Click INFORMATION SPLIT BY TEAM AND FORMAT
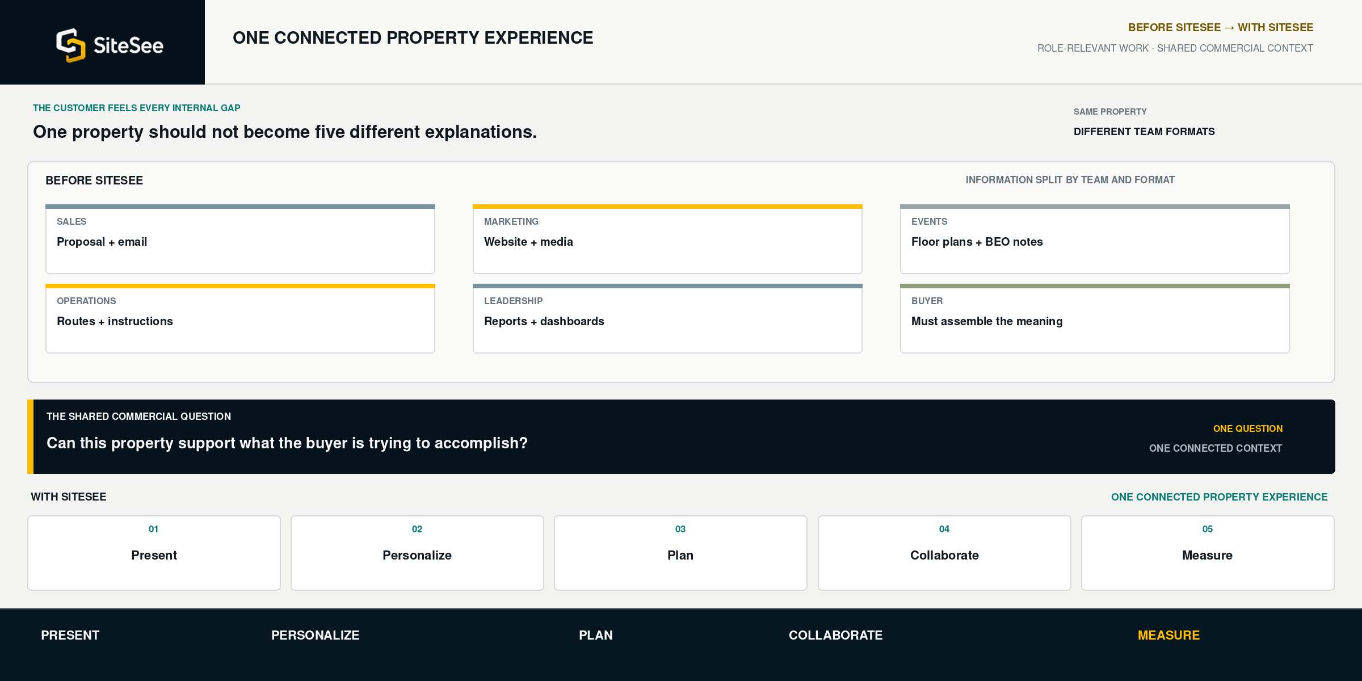This screenshot has width=1362, height=681. click(x=1070, y=180)
